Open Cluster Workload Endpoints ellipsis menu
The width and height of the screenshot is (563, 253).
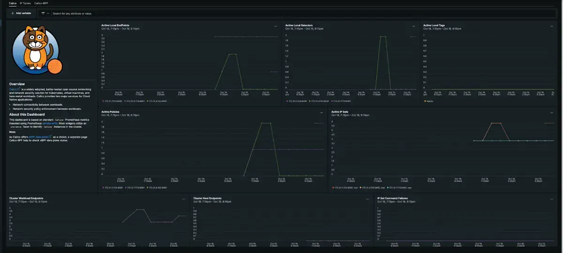(x=183, y=199)
